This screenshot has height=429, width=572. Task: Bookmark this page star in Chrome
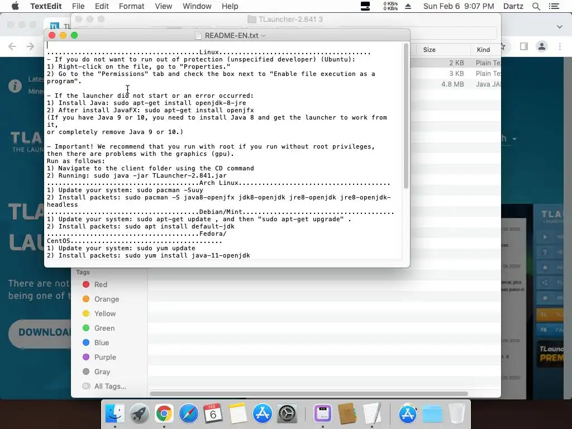[503, 46]
